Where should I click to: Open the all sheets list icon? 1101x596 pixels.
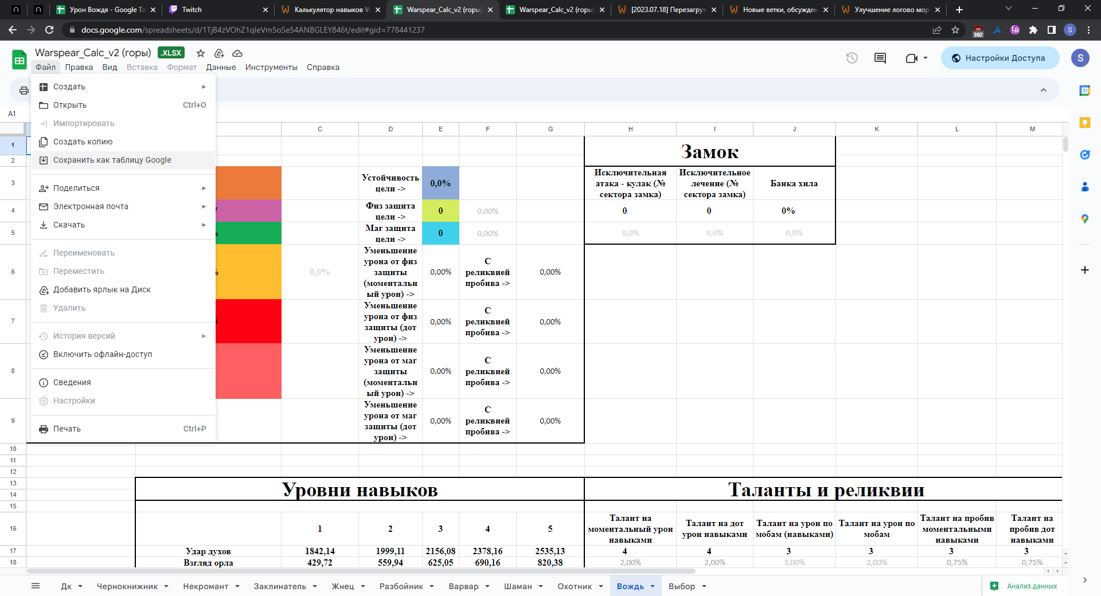[36, 586]
